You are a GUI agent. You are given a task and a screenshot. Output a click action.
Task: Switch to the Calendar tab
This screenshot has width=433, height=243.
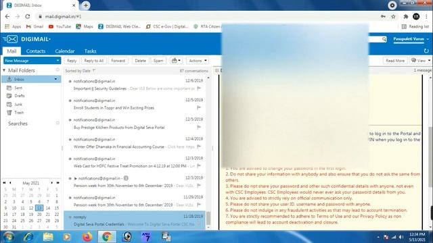pyautogui.click(x=65, y=51)
